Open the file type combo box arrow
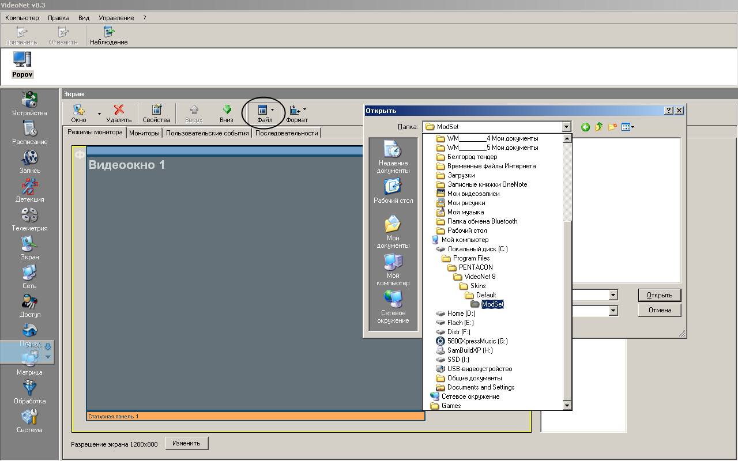738x461 pixels. (x=613, y=311)
